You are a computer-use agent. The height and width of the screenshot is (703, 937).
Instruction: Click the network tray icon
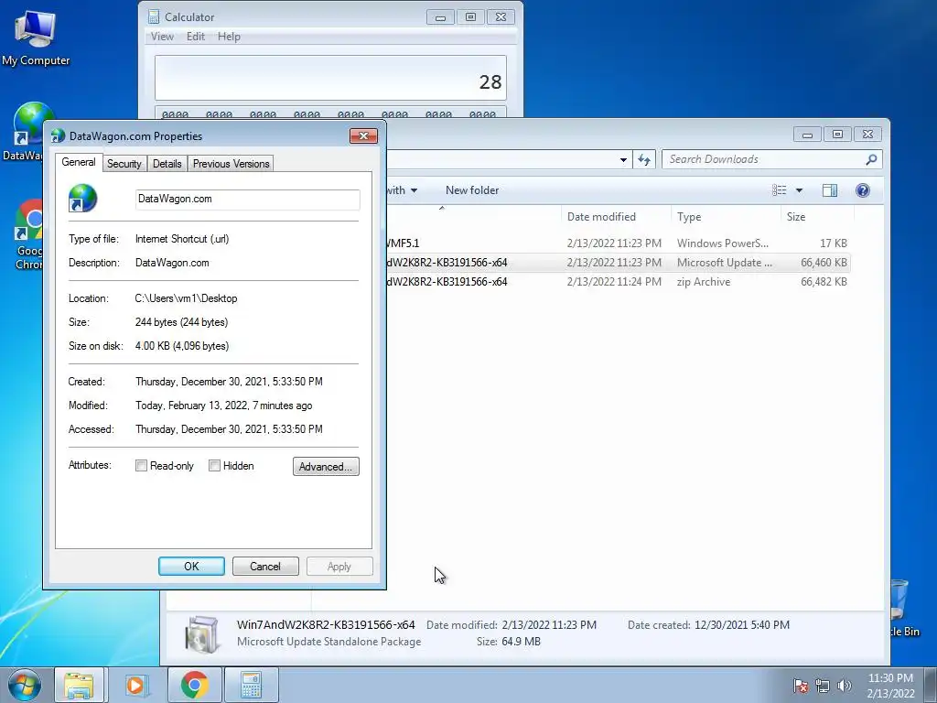coord(823,686)
